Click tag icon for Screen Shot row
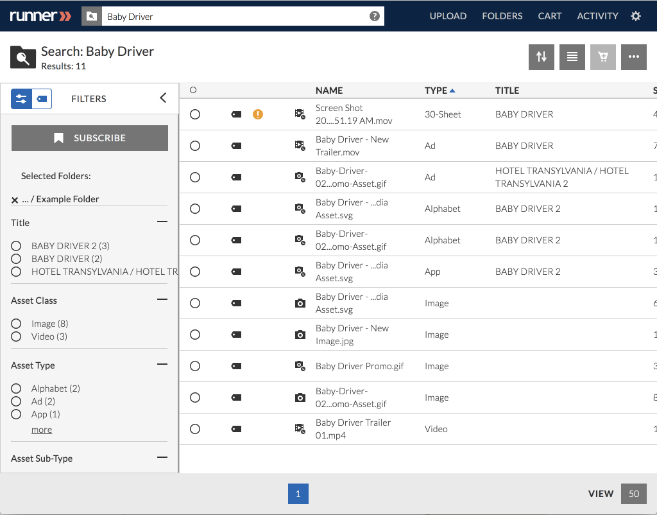This screenshot has width=657, height=515. point(236,114)
